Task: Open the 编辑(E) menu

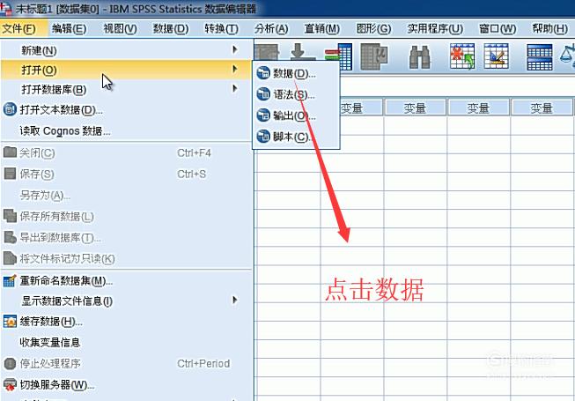Action: coord(70,28)
